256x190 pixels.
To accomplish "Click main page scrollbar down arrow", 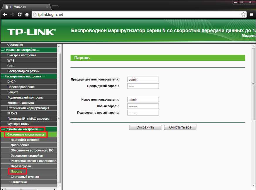I will tap(254, 185).
